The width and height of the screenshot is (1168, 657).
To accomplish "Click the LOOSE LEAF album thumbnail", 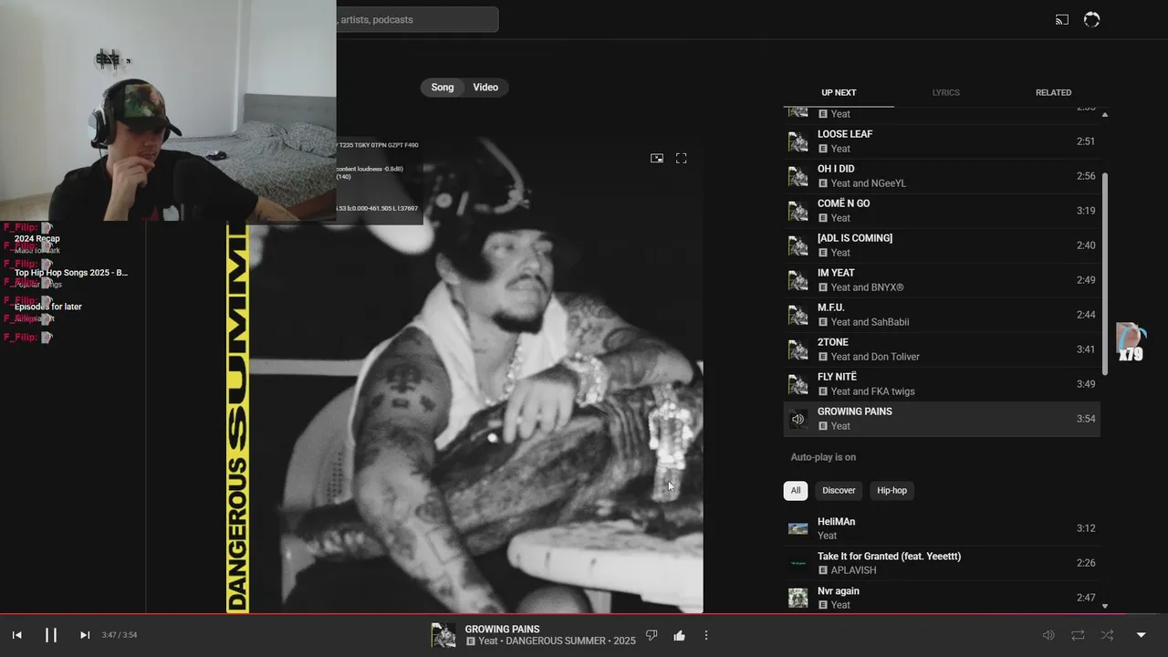I will [x=798, y=141].
